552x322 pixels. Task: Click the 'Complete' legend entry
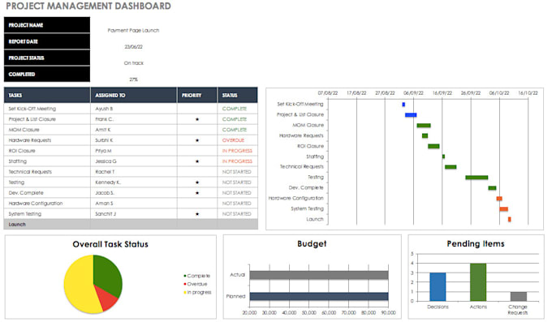point(196,276)
